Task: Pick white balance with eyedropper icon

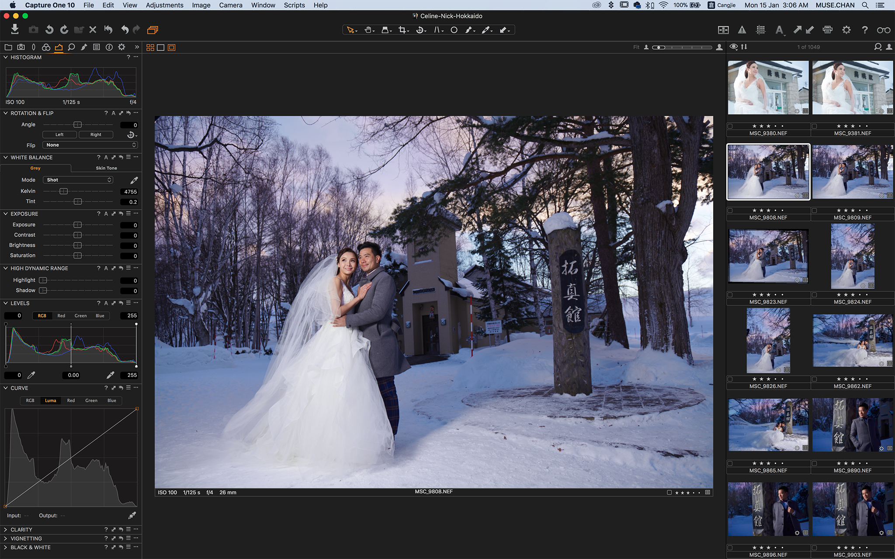Action: pos(134,180)
